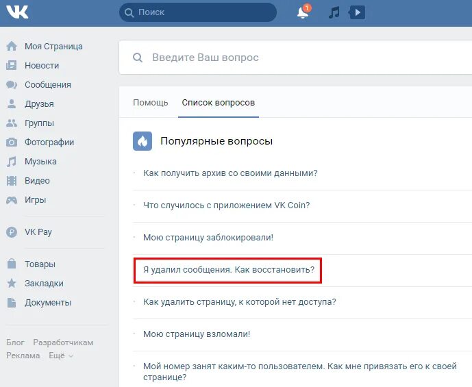Image resolution: width=472 pixels, height=387 pixels.
Task: Click the Разработчикам footer link
Action: pyautogui.click(x=63, y=342)
